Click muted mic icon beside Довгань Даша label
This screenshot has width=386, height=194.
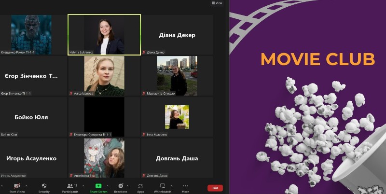[144, 176]
